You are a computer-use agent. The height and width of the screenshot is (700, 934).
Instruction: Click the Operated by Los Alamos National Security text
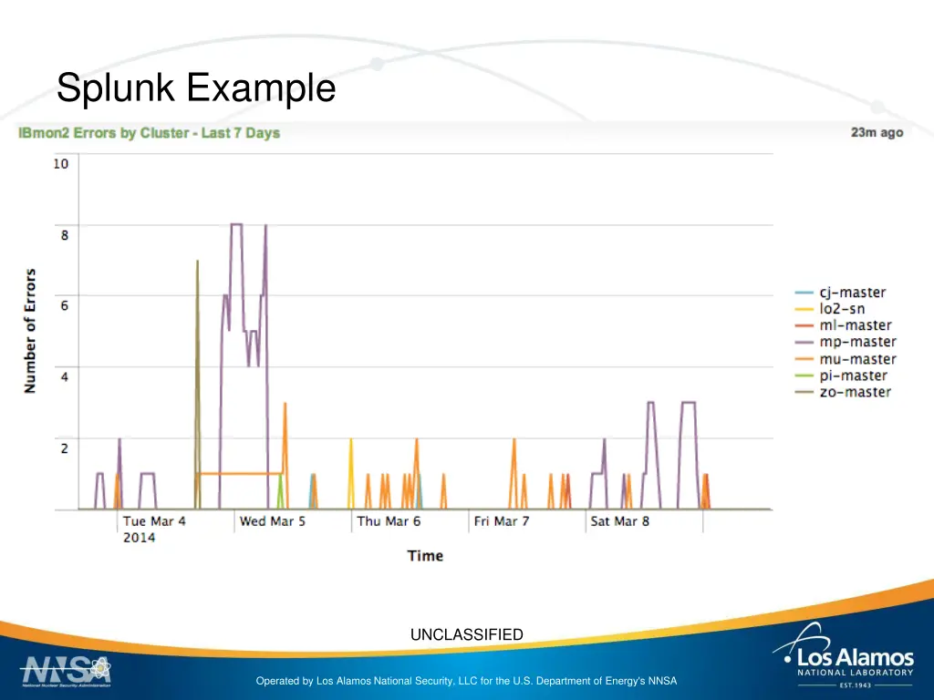(x=466, y=681)
